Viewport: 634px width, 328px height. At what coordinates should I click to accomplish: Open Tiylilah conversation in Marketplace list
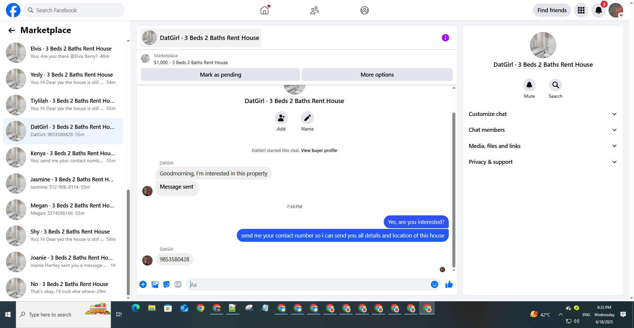click(63, 105)
